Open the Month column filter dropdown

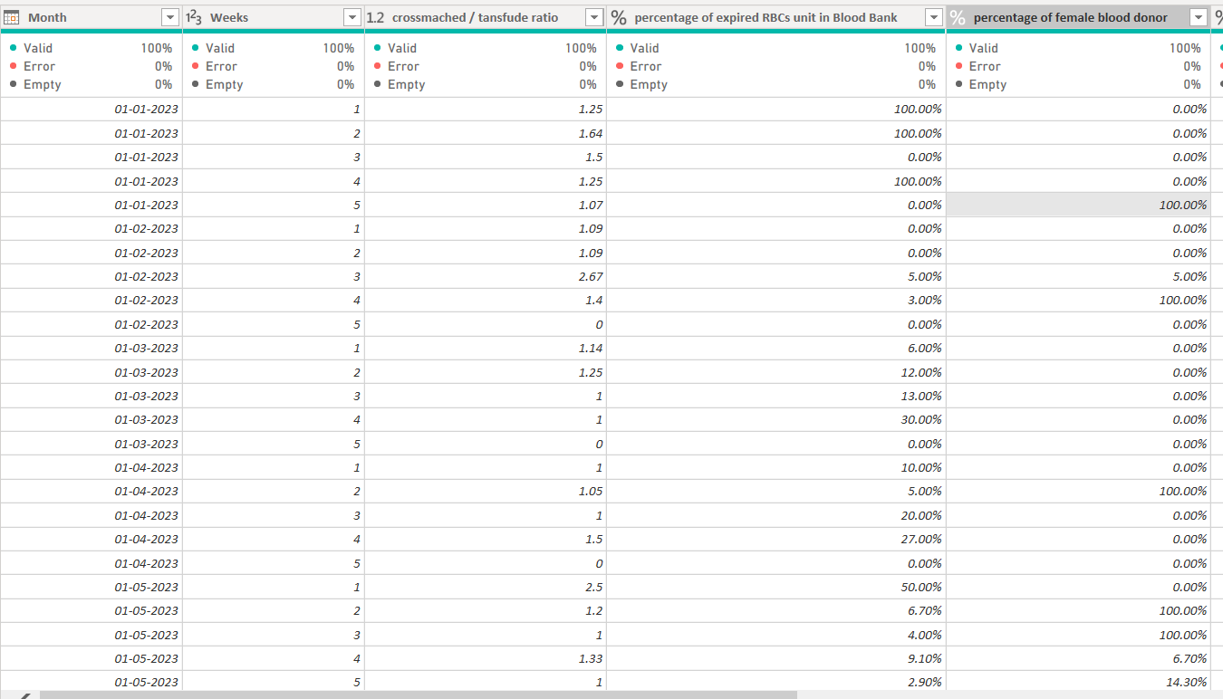pos(169,17)
